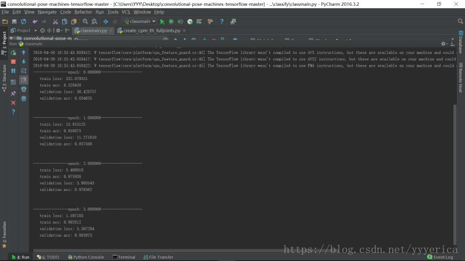Click the Synchronize toolbar icon

pyautogui.click(x=23, y=21)
